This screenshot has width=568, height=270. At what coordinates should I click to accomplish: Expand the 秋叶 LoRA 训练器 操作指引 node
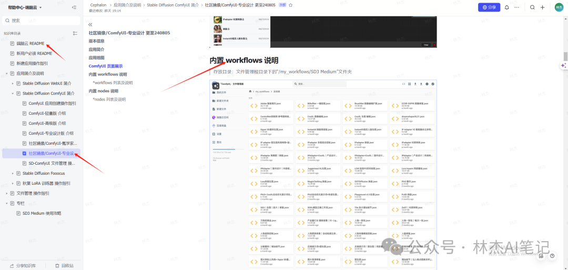coord(13,183)
